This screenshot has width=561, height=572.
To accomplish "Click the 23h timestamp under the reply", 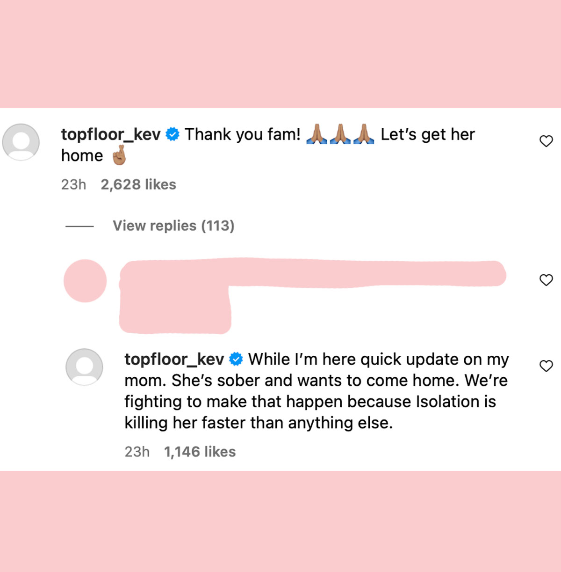I will coord(137,452).
